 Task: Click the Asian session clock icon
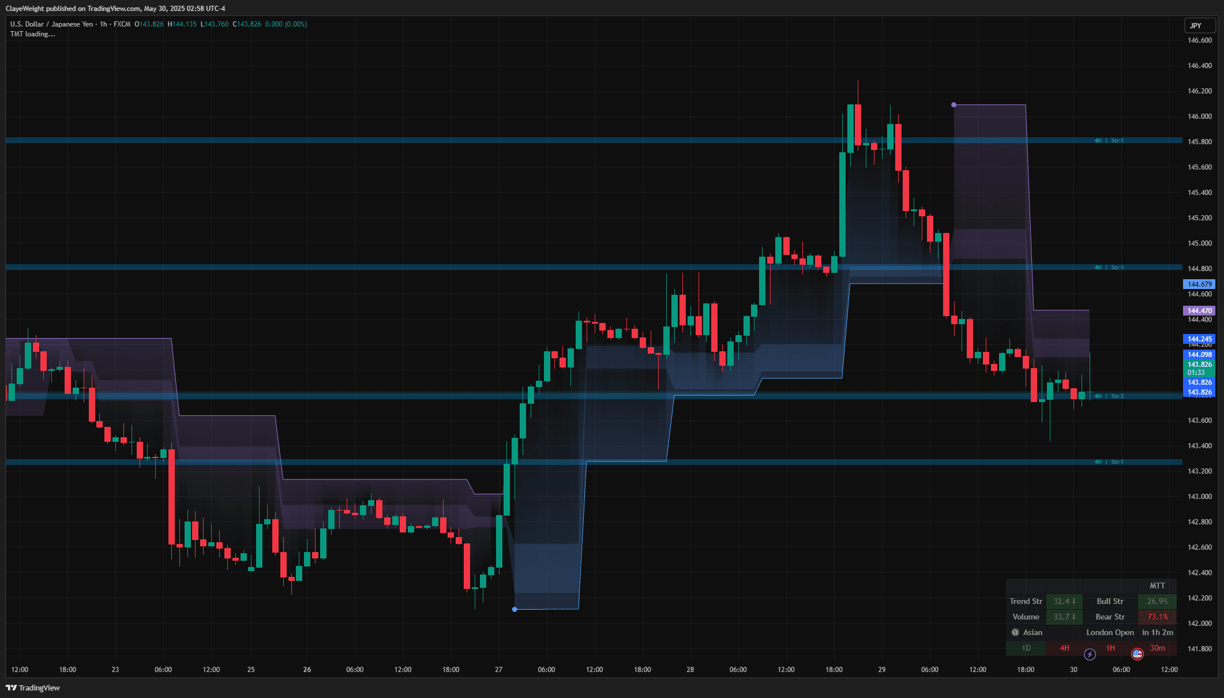1015,632
